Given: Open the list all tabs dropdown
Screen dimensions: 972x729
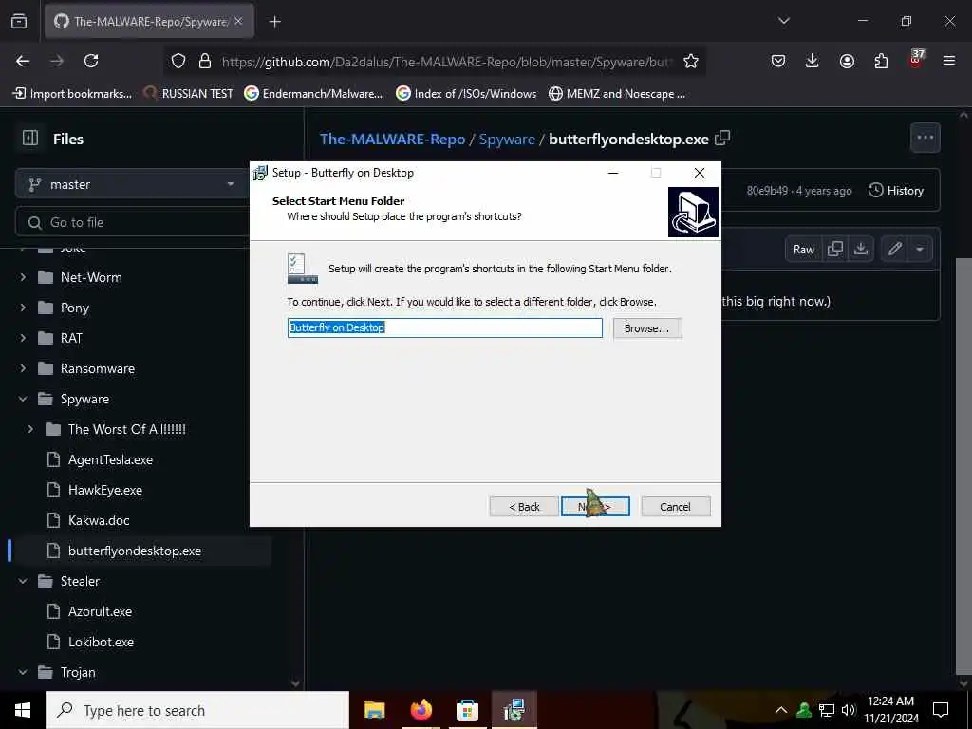Looking at the screenshot, I should pyautogui.click(x=784, y=21).
